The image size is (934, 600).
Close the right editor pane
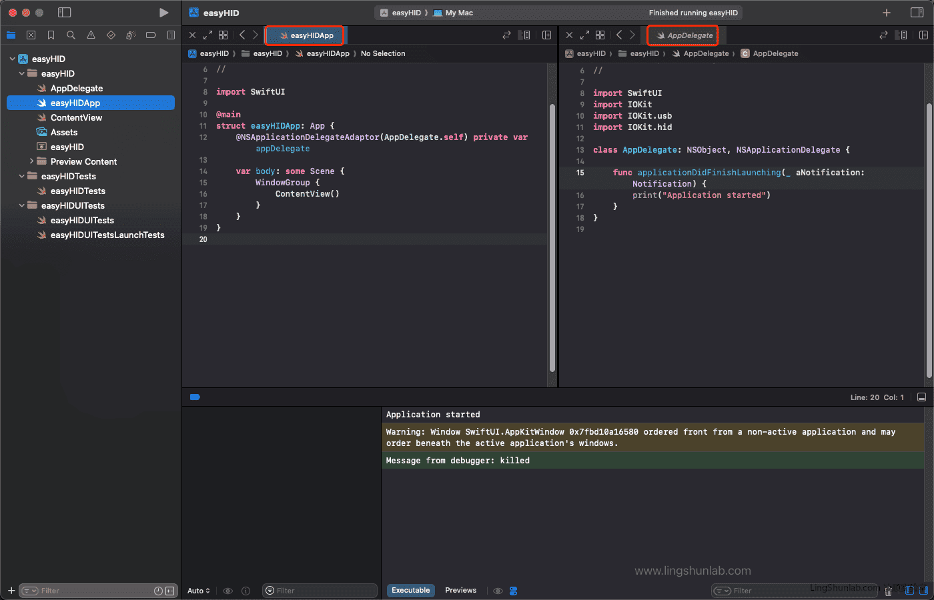tap(569, 35)
